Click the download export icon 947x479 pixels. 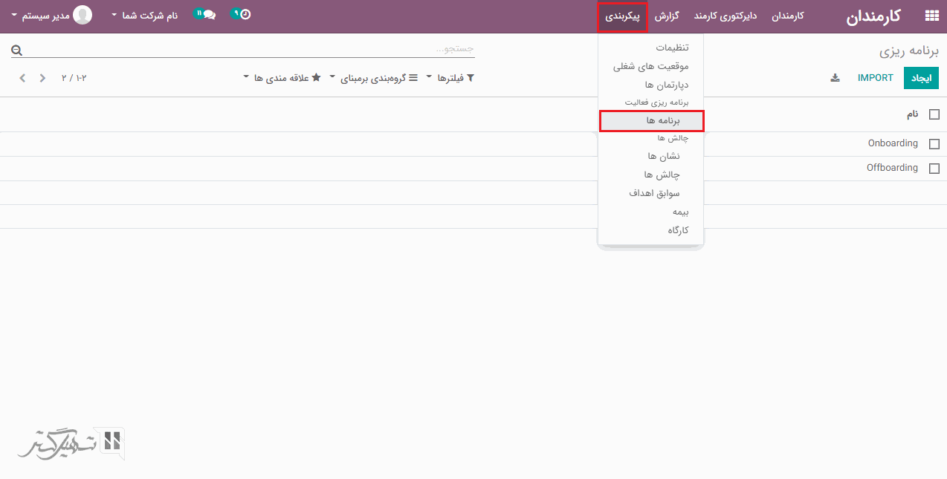[x=835, y=78]
